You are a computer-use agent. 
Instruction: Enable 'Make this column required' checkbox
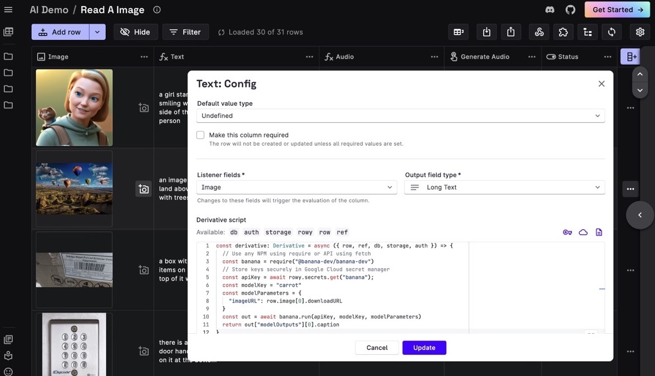pos(199,134)
